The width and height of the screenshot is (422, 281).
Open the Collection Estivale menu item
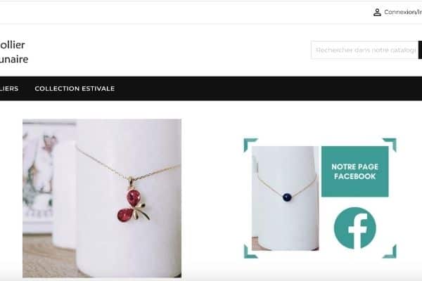point(75,89)
